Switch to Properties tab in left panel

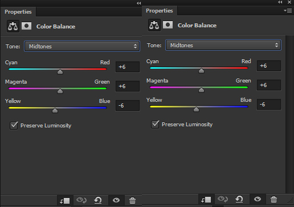18,12
